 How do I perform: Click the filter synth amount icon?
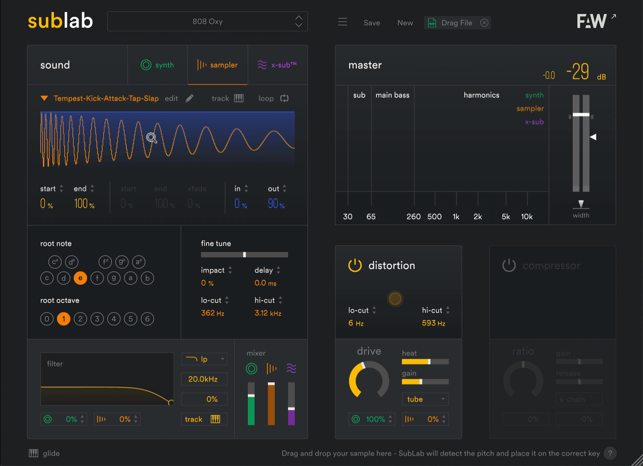[48, 419]
